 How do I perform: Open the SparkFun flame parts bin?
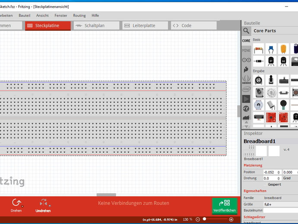pyautogui.click(x=246, y=70)
